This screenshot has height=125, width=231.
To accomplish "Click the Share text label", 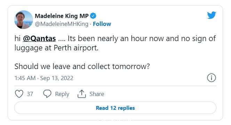I will coord(97,94).
